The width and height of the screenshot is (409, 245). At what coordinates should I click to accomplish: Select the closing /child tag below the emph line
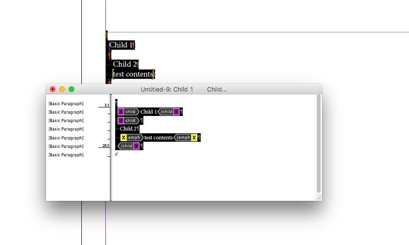click(129, 146)
